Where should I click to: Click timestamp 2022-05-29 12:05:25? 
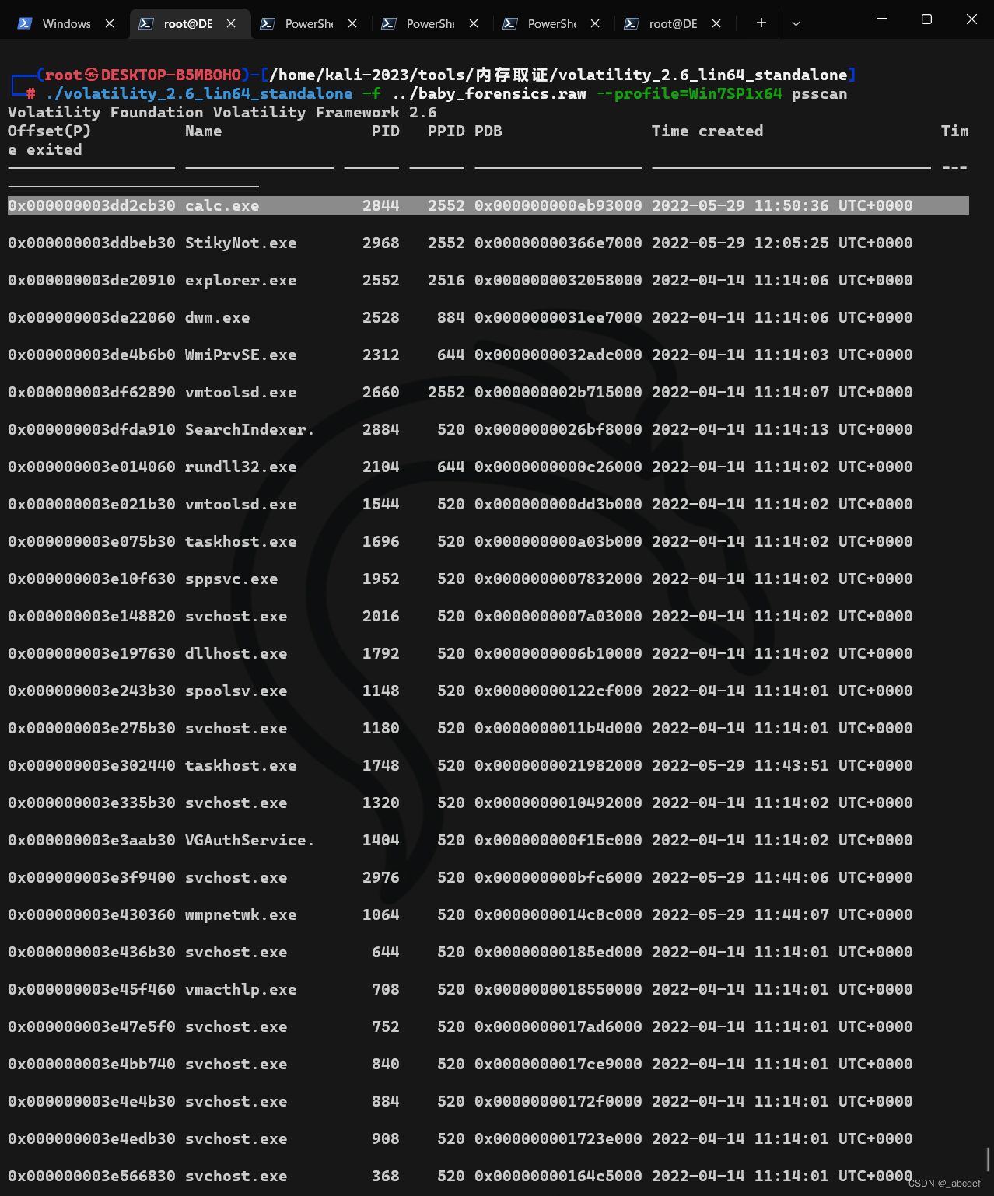click(x=740, y=243)
